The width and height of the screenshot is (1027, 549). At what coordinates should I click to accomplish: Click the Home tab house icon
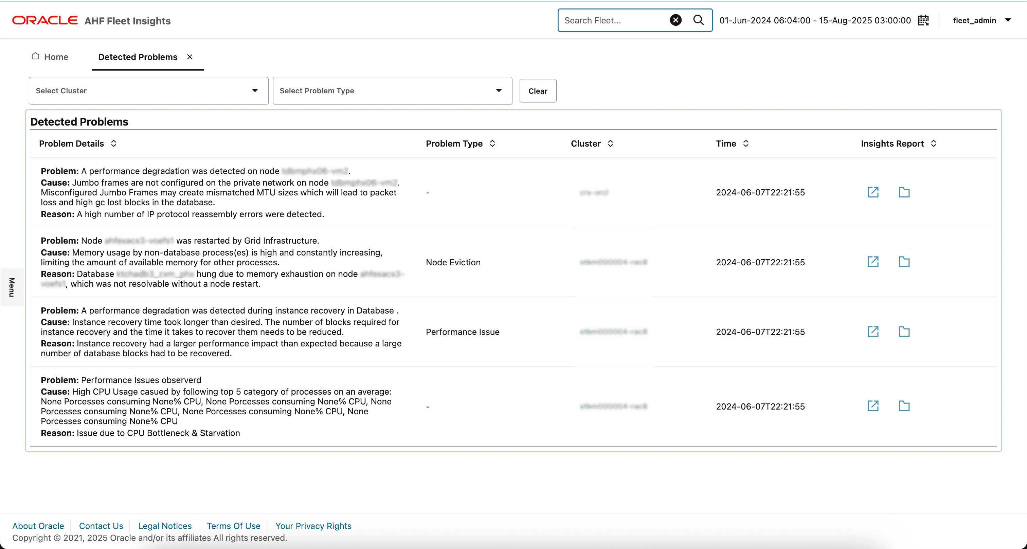coord(35,56)
